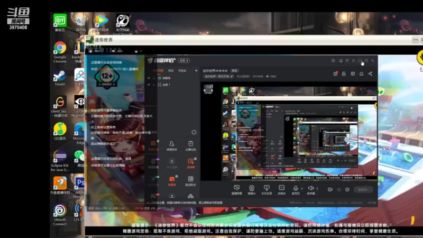Click the 迷你世界 game window title
The image size is (423, 238).
tap(104, 40)
